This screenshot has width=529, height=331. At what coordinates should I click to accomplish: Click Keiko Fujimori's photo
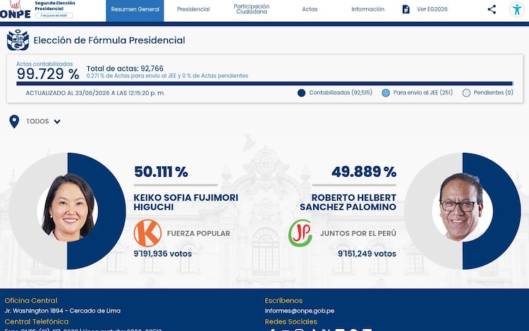coord(69,208)
